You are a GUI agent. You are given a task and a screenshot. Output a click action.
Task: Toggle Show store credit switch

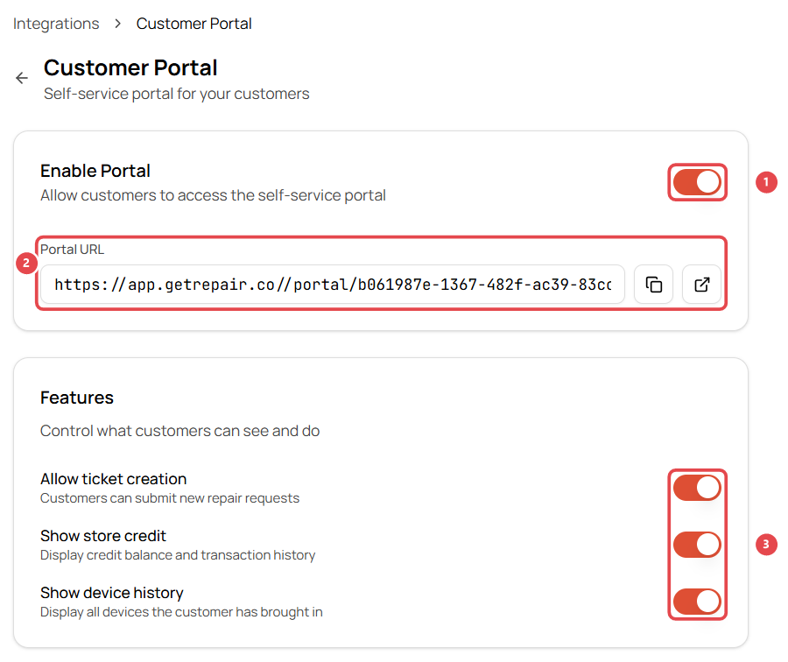(x=697, y=545)
